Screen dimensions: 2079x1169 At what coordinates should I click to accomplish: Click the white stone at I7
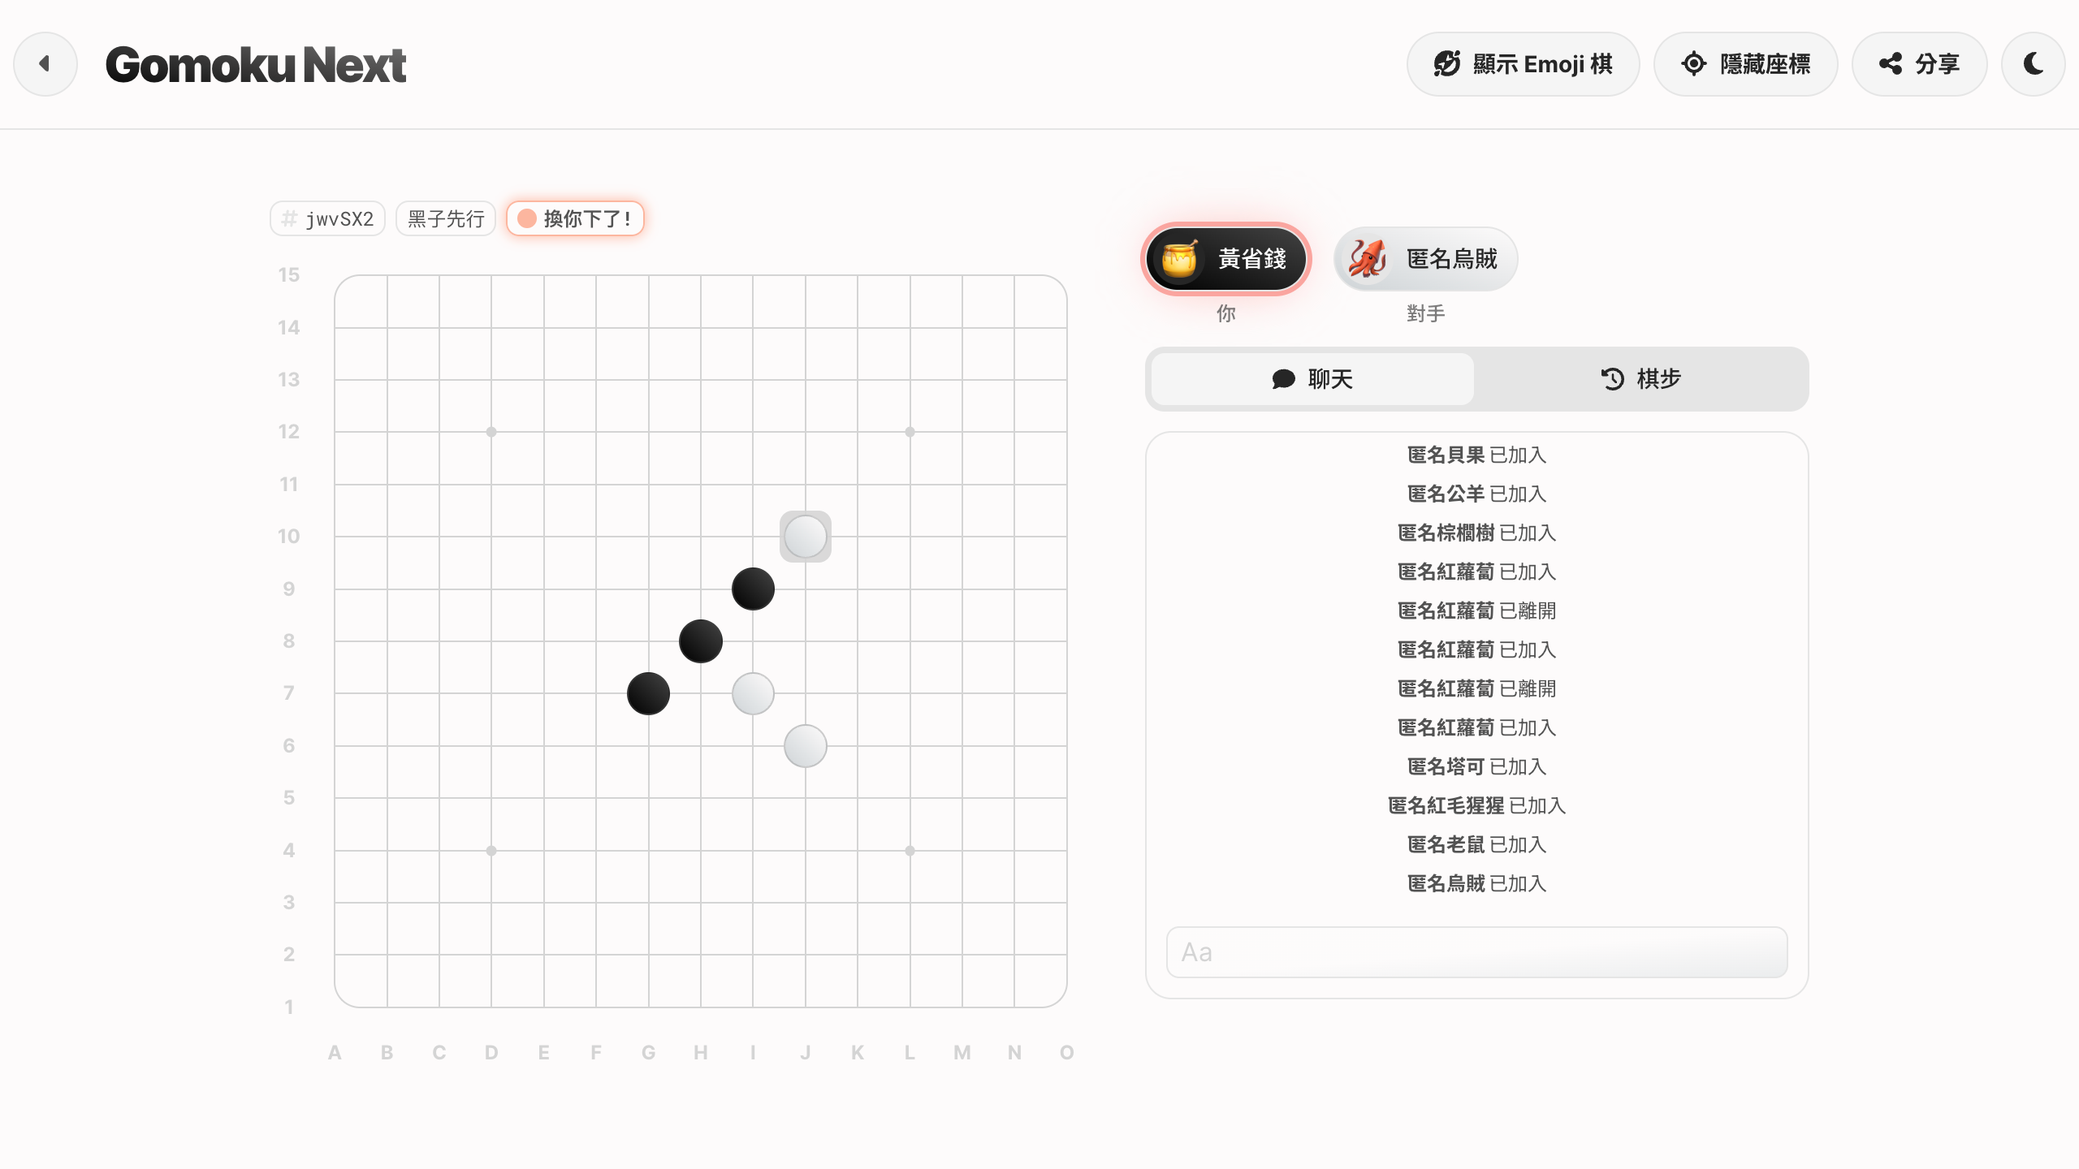pos(753,693)
